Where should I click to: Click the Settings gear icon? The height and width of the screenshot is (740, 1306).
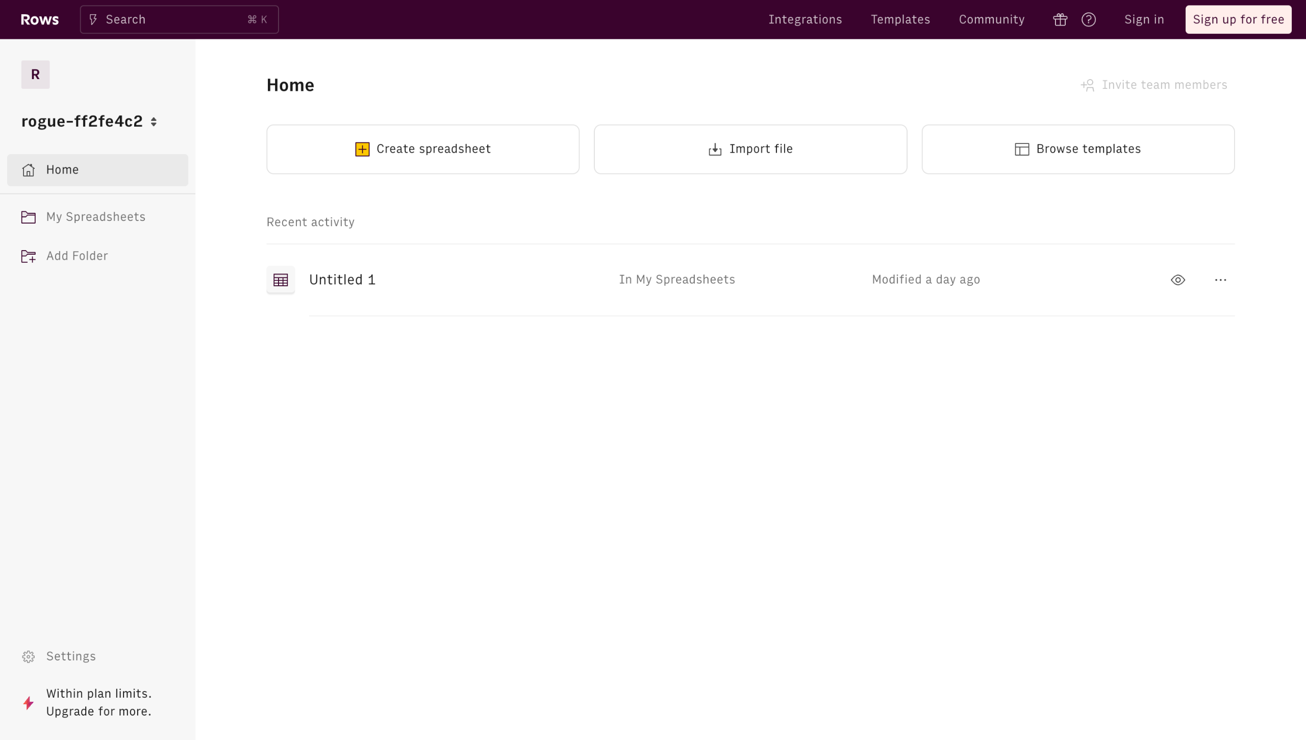(29, 656)
